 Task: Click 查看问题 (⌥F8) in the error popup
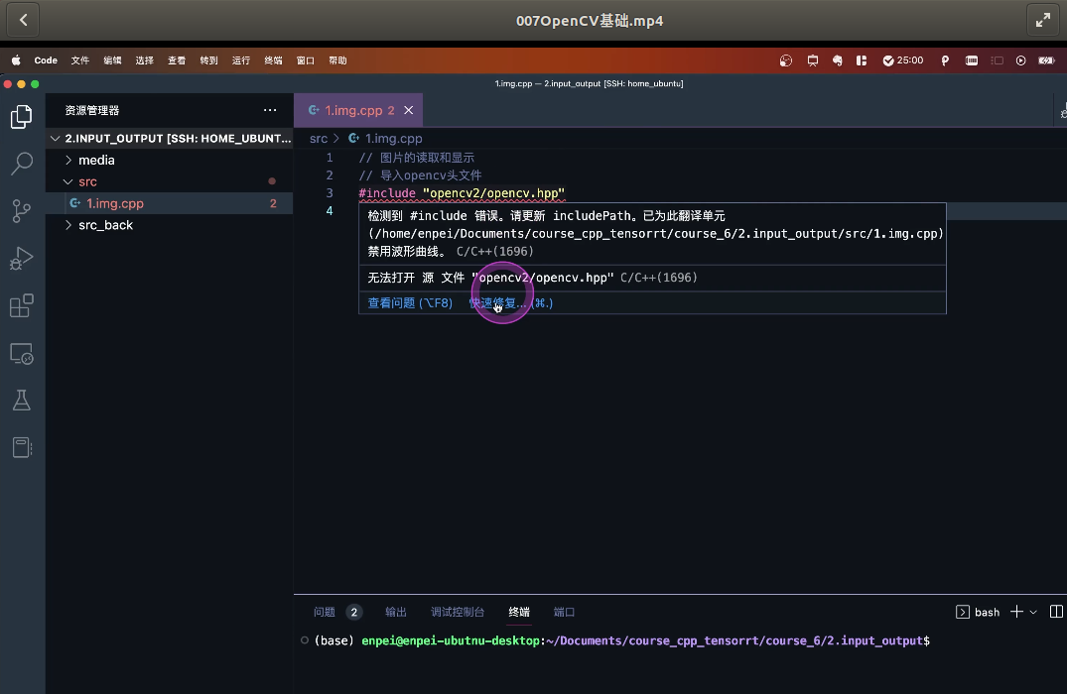[408, 303]
